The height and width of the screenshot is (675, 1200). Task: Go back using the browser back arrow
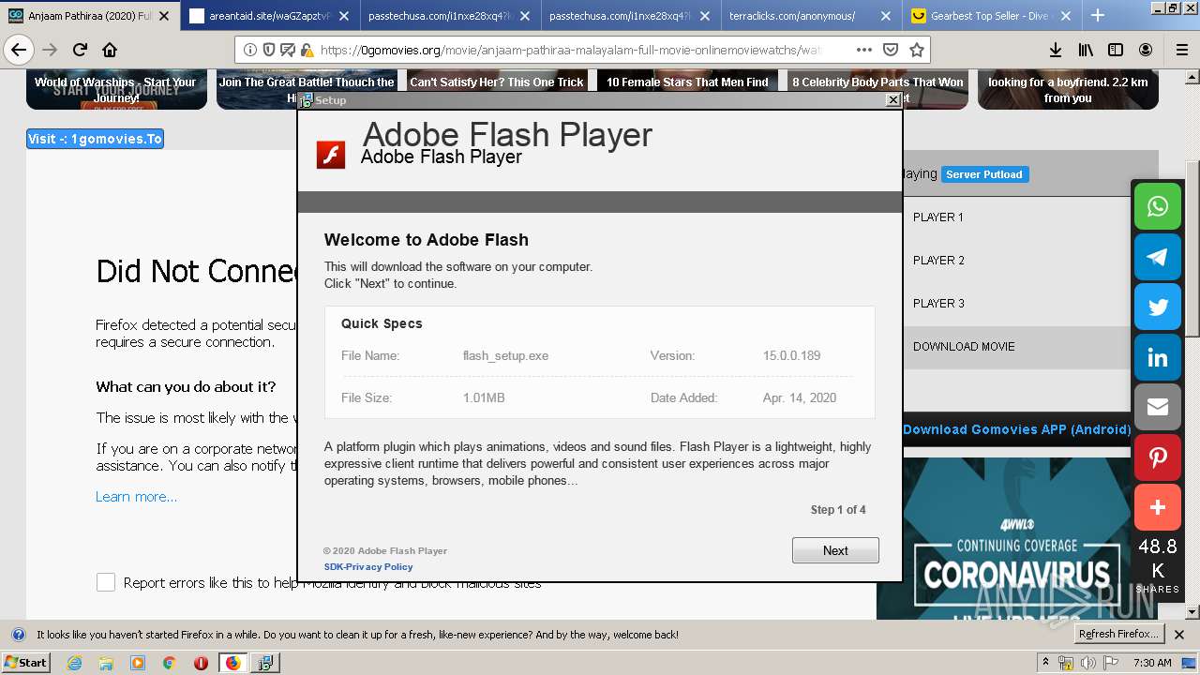[19, 50]
